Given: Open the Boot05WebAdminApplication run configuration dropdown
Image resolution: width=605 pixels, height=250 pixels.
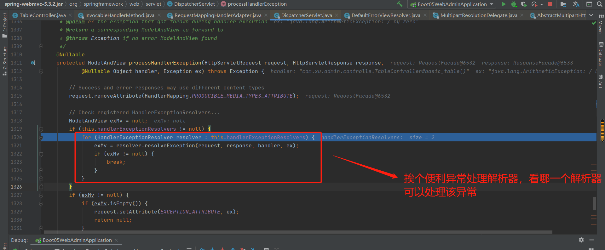Looking at the screenshot, I should click(452, 4).
